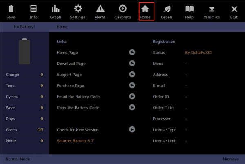
Task: Click the Save battery icon
Action: 11,11
